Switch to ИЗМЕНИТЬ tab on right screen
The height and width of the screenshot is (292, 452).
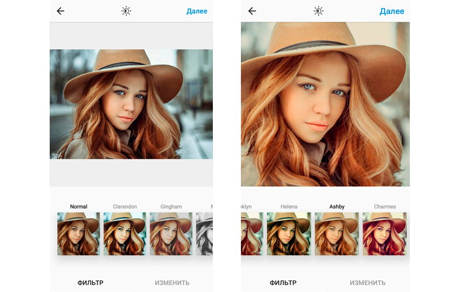pos(367,283)
